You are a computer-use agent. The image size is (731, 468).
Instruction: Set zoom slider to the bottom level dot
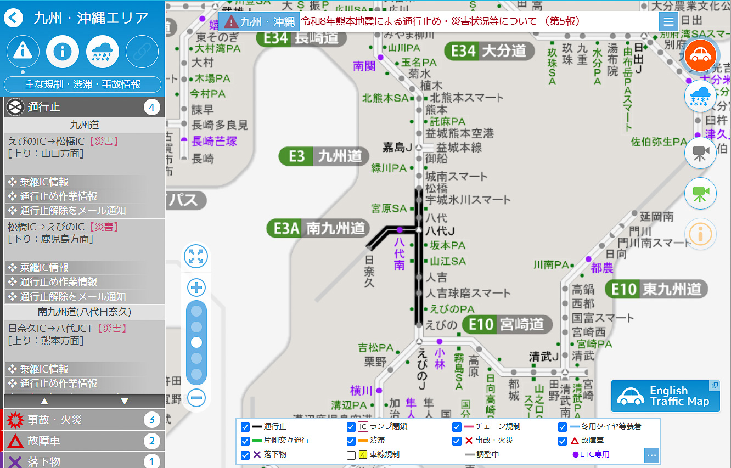(x=196, y=374)
